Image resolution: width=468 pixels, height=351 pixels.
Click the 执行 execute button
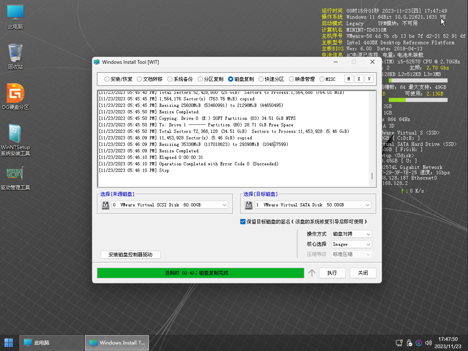[332, 273]
